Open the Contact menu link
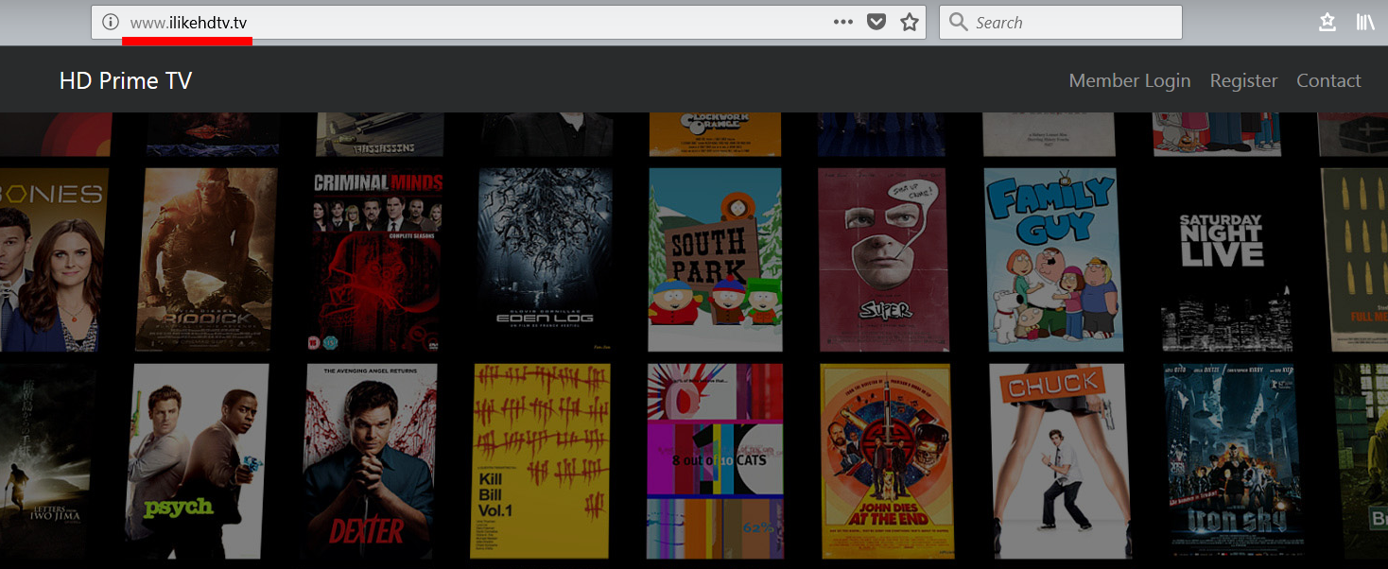This screenshot has width=1388, height=569. pyautogui.click(x=1328, y=81)
